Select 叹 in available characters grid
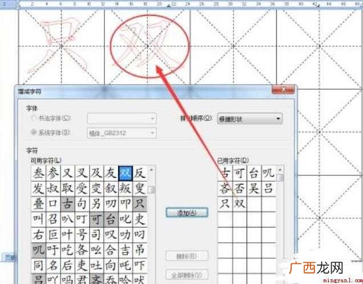The height and width of the screenshot is (284, 363). click(x=111, y=235)
